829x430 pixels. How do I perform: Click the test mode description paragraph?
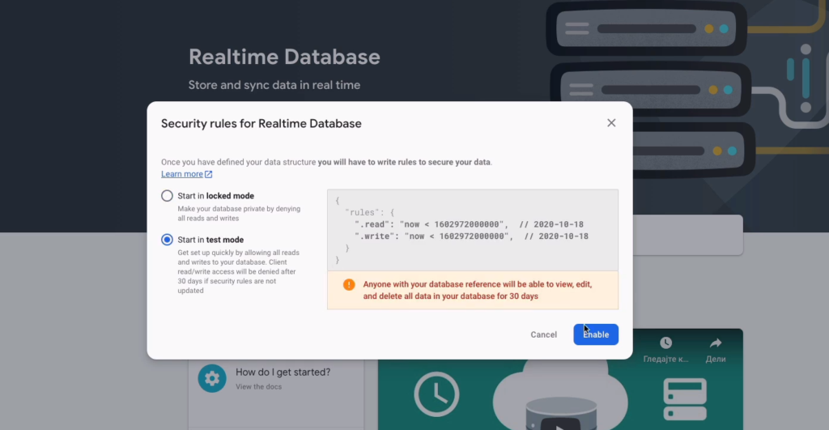tap(239, 271)
